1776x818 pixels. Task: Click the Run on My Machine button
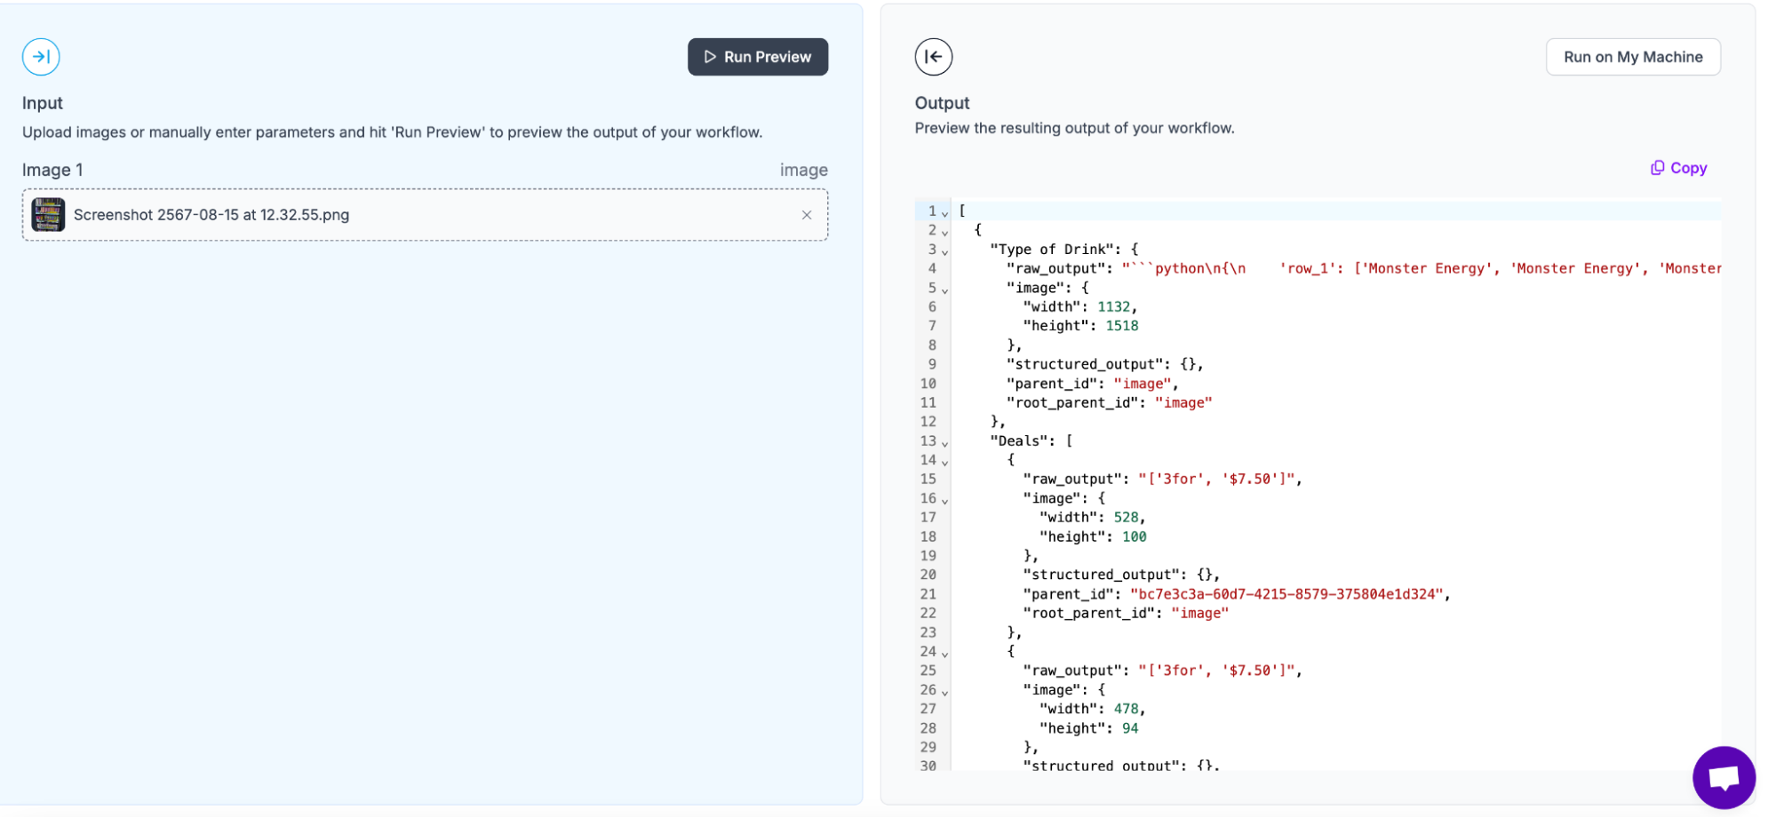click(1633, 57)
